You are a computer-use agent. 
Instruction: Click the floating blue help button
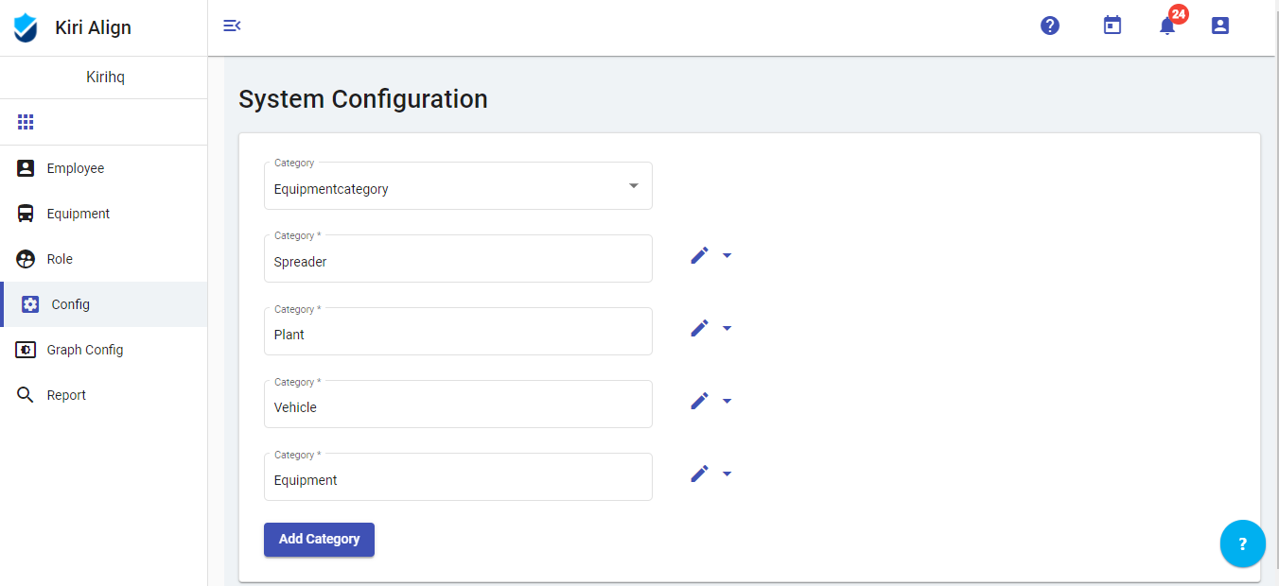1242,543
